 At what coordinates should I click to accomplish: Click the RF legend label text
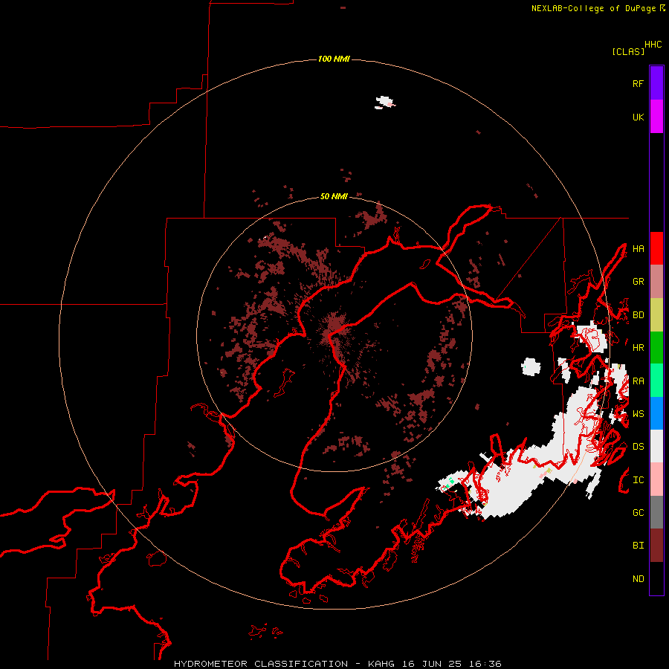(x=638, y=83)
